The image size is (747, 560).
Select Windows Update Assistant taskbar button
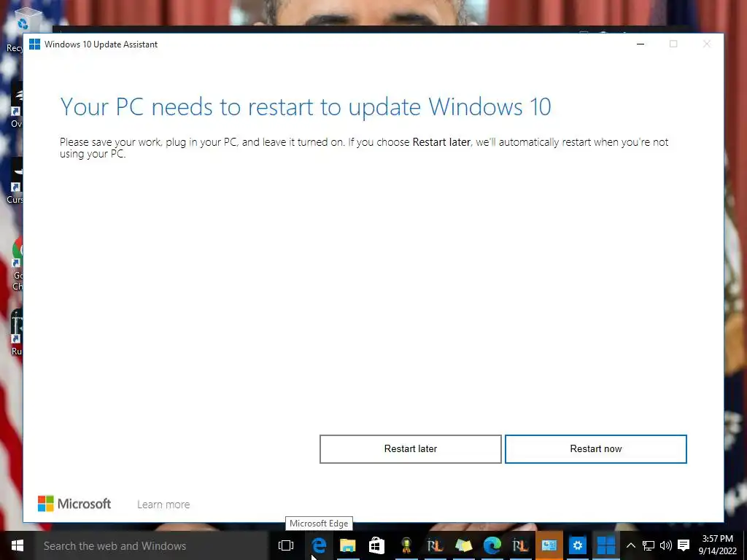(606, 545)
